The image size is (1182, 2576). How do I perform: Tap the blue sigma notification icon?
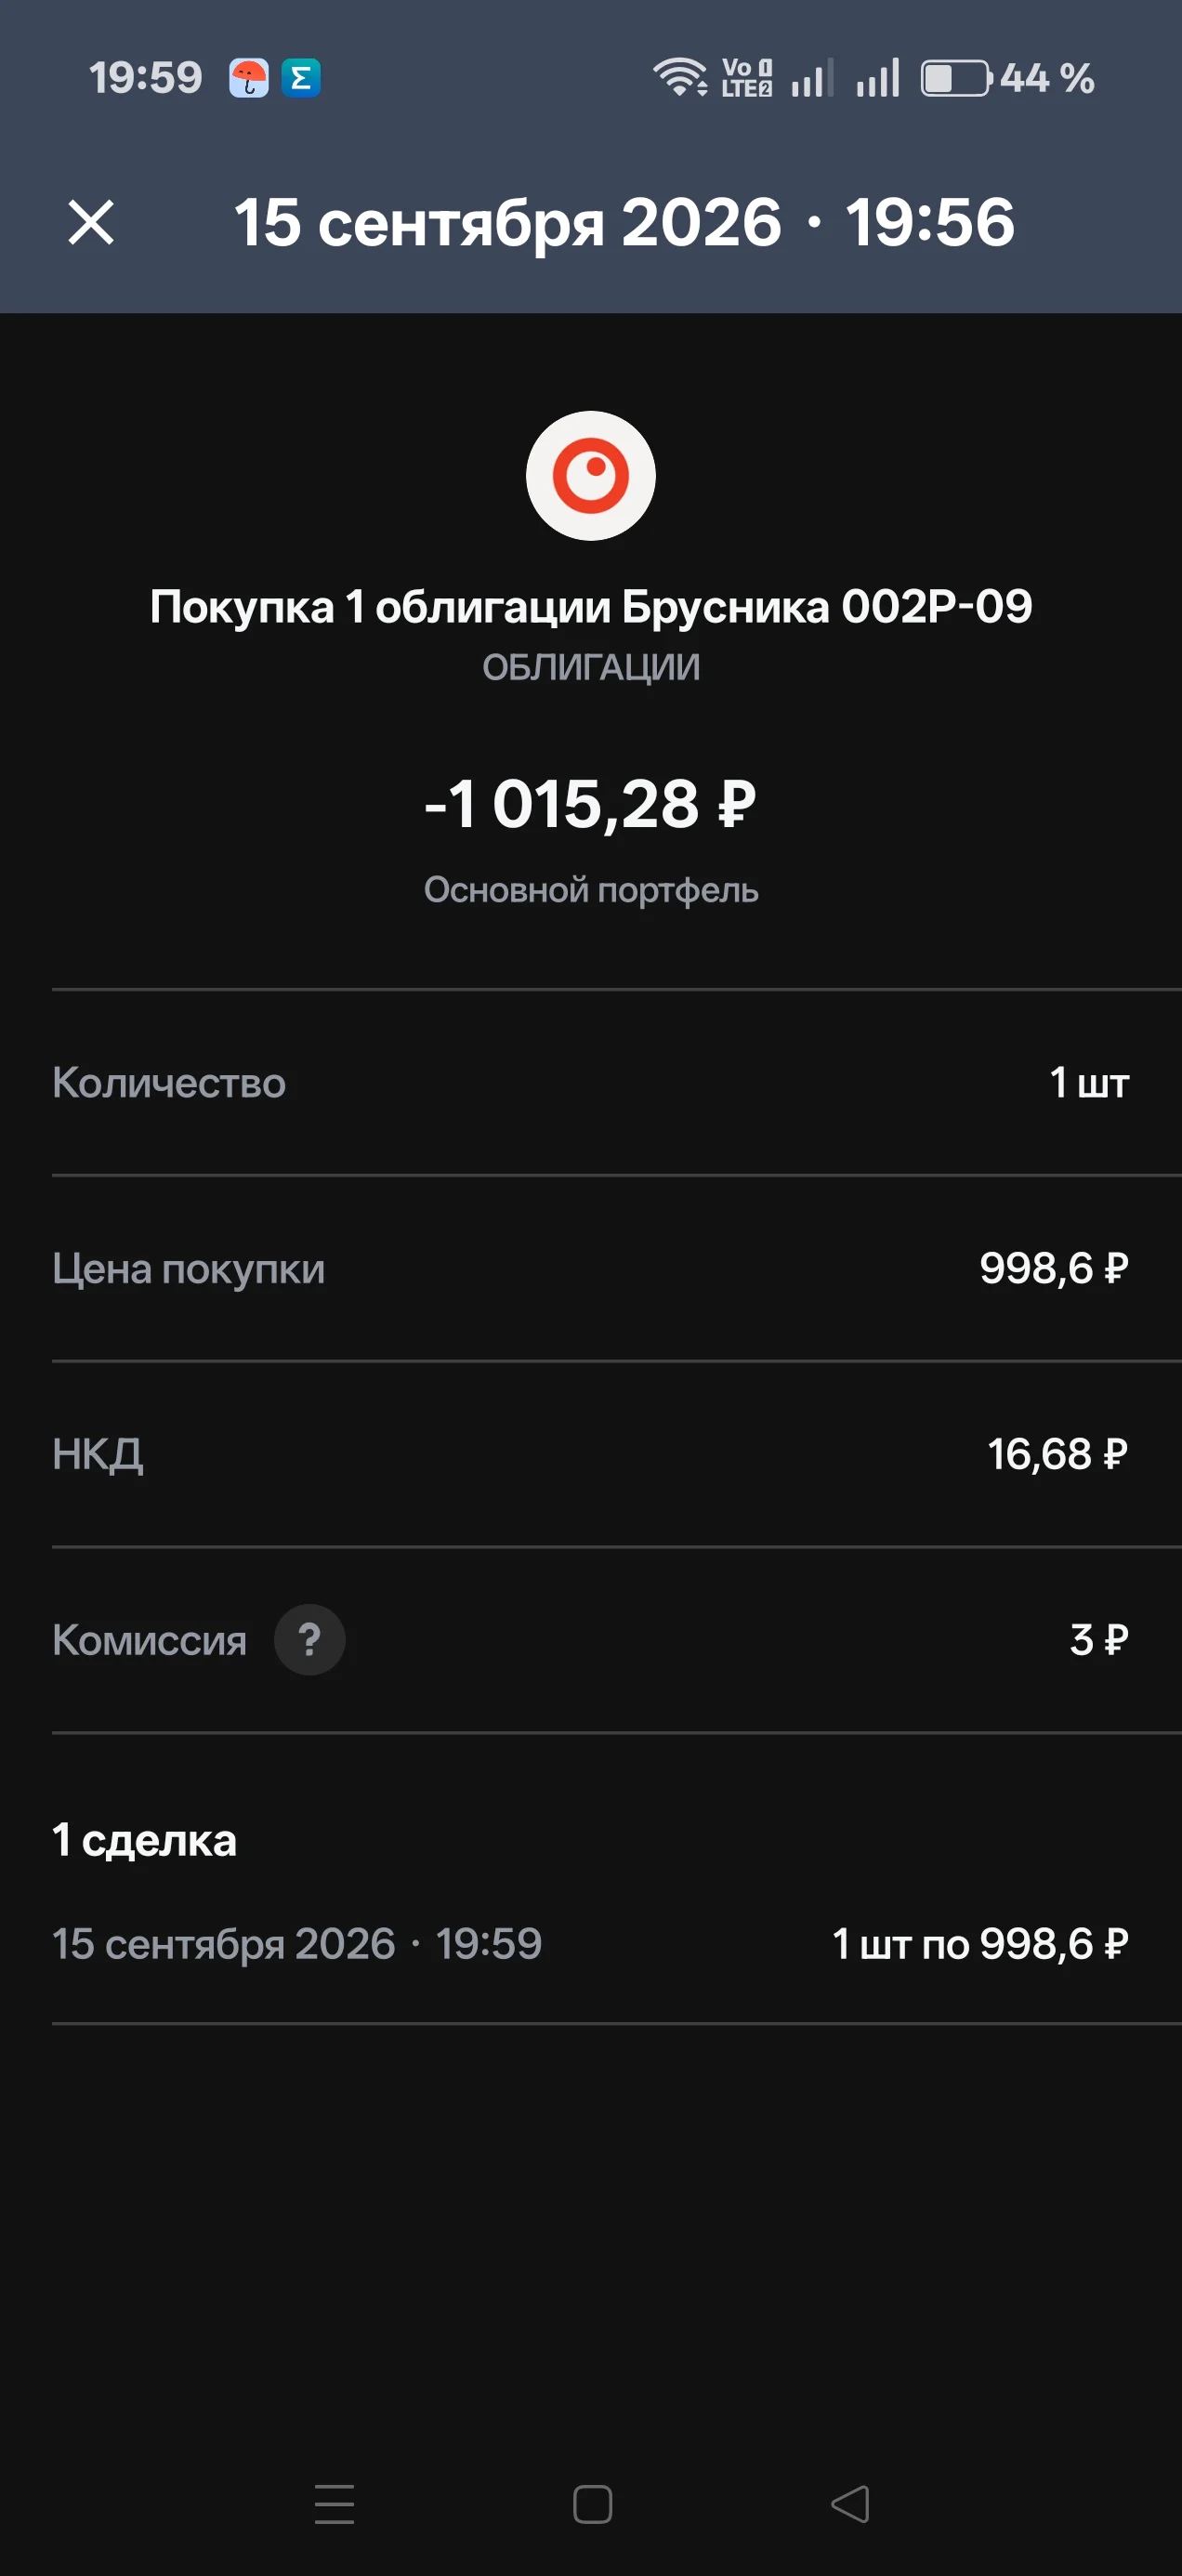[x=301, y=78]
